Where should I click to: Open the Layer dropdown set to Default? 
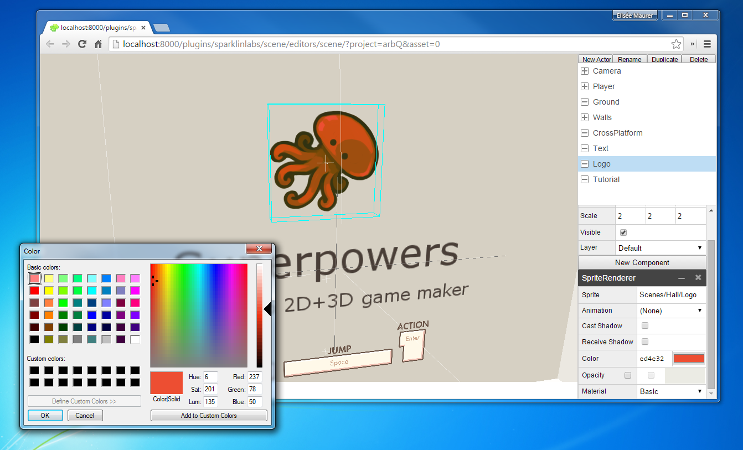click(x=660, y=248)
